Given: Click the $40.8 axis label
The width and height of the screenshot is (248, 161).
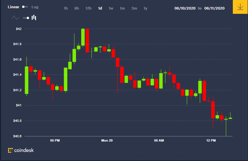Looking at the screenshot, I should click(17, 121).
